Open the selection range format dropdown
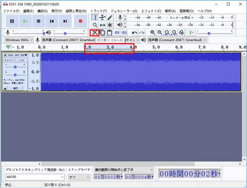This screenshot has width=247, height=188. [124, 170]
